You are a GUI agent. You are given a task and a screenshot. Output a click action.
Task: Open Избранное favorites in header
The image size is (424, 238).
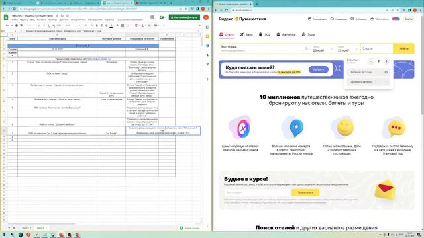pos(358,19)
